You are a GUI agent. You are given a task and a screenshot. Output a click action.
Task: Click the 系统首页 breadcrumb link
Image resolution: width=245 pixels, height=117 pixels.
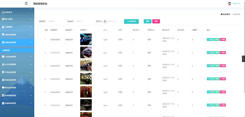226,14
